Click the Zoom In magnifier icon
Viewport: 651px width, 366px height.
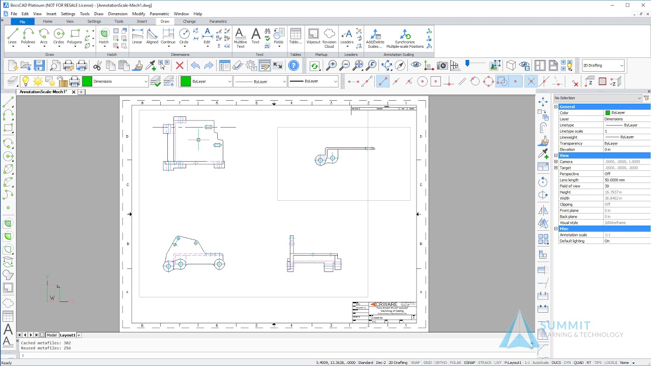[331, 66]
